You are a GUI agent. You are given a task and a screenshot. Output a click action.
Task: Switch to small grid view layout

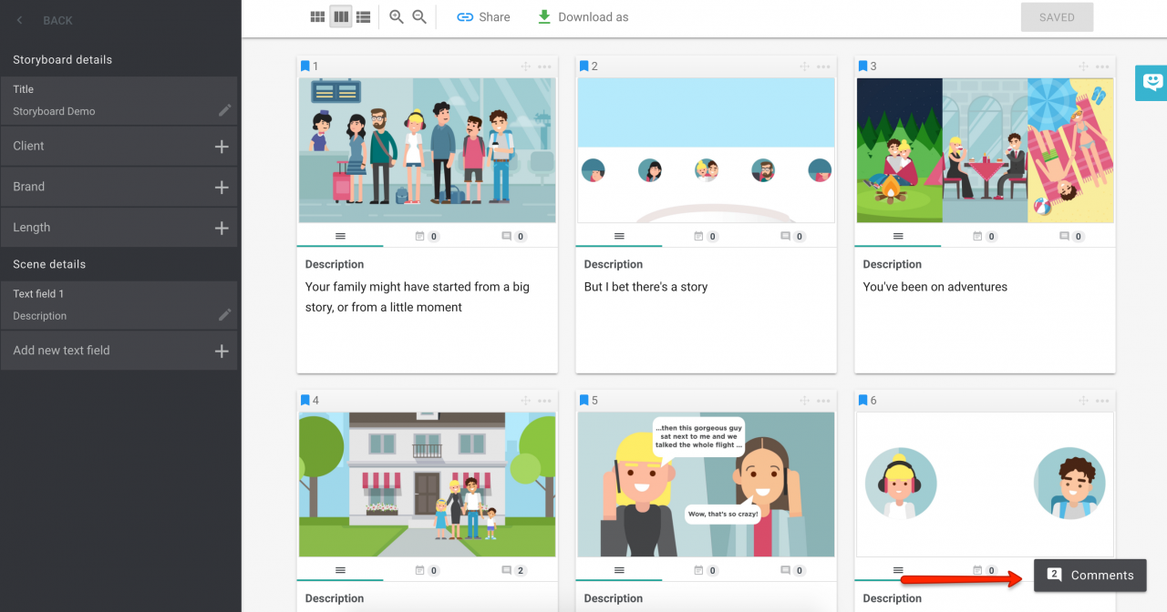point(317,16)
